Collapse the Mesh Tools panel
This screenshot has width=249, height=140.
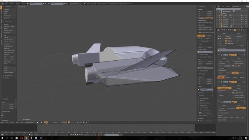coord(9,21)
